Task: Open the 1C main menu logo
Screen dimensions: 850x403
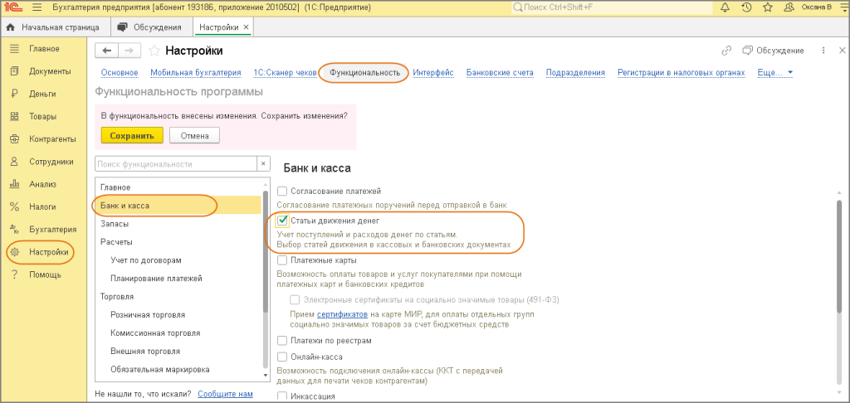Action: [15, 7]
